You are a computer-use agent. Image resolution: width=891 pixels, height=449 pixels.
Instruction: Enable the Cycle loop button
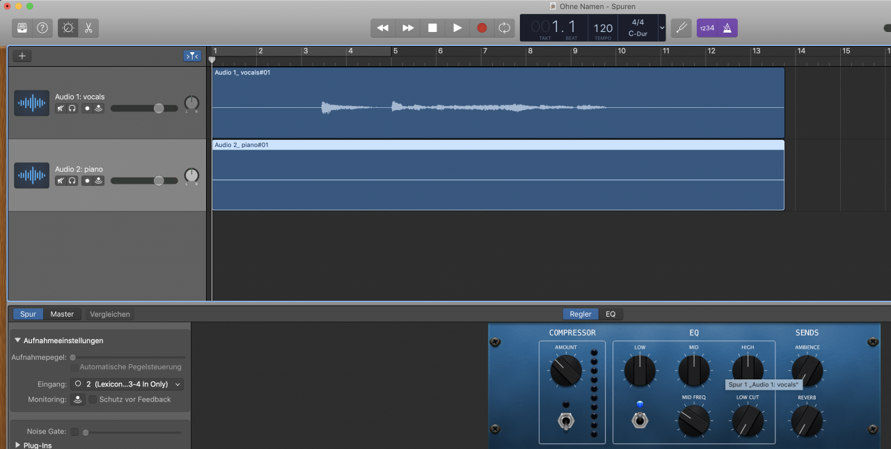coord(504,28)
